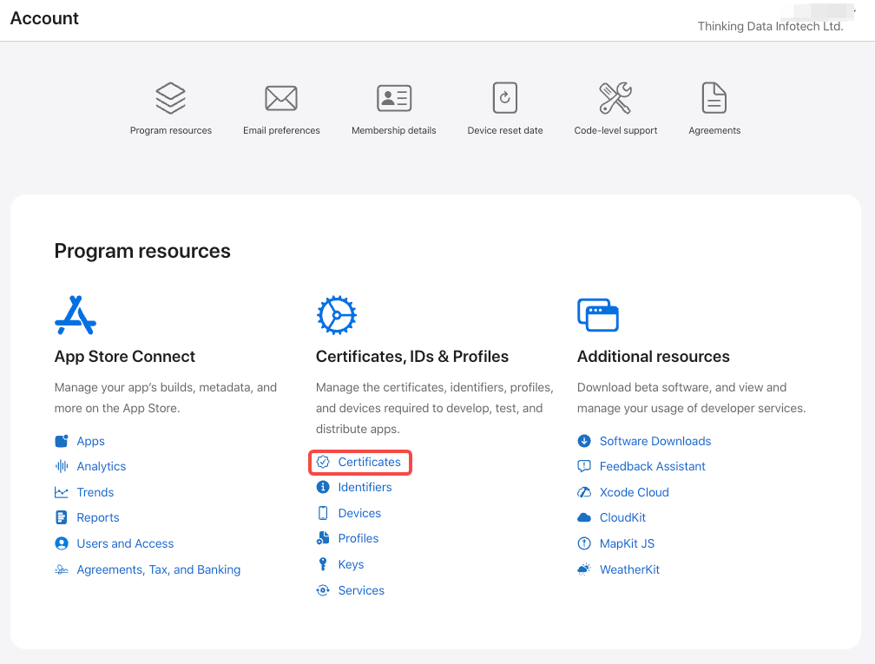Click the Additional resources windows icon
The image size is (875, 664).
597,315
